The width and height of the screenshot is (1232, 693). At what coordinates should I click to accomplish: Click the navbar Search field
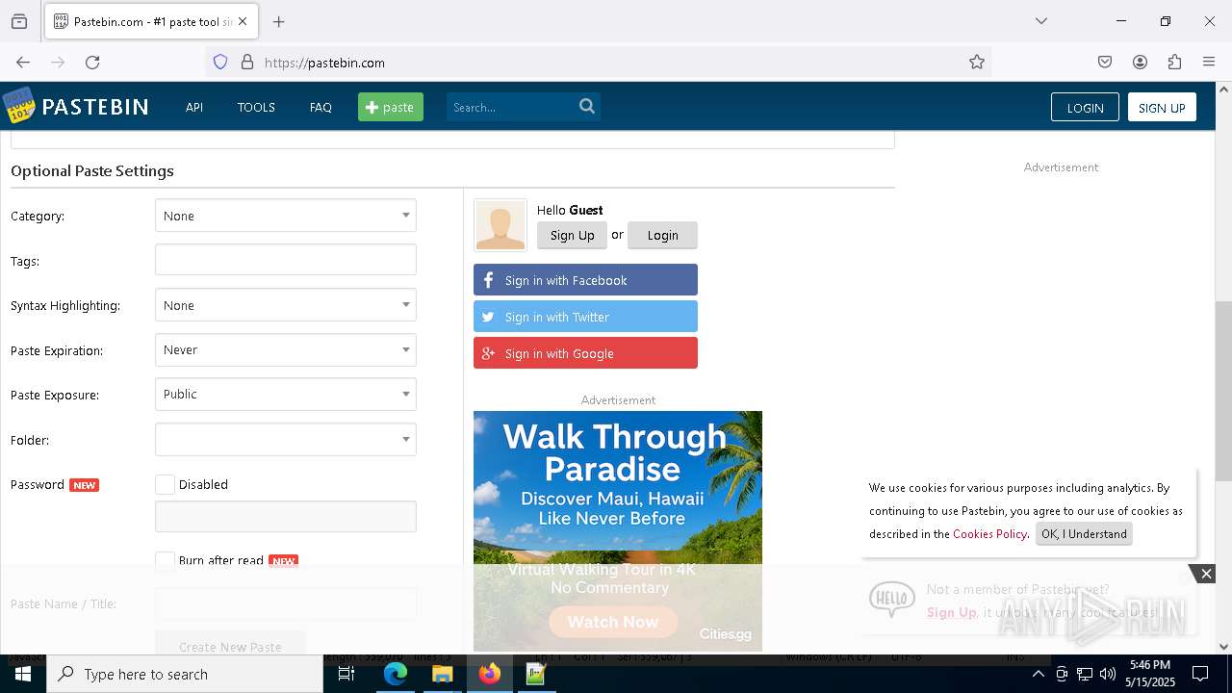point(511,107)
